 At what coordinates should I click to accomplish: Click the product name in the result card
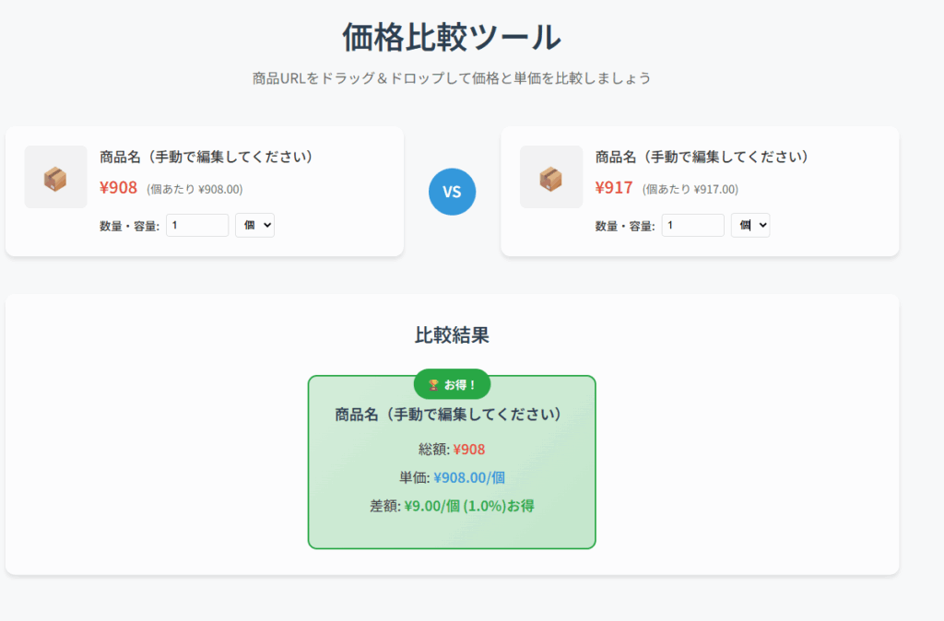(448, 415)
